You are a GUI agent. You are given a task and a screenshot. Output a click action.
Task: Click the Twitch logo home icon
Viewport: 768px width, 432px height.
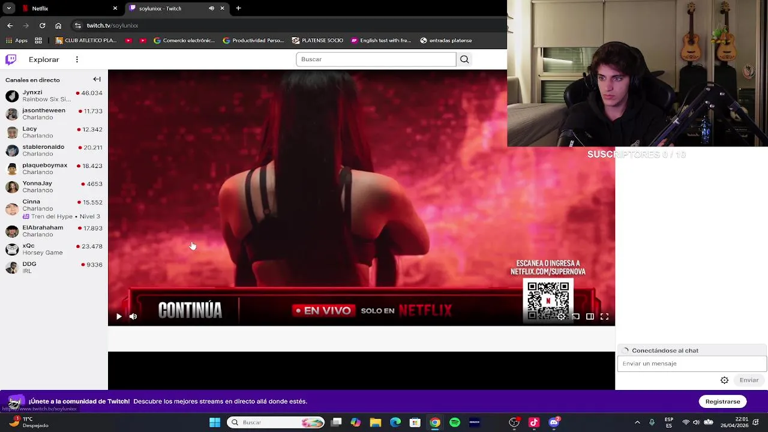click(11, 59)
